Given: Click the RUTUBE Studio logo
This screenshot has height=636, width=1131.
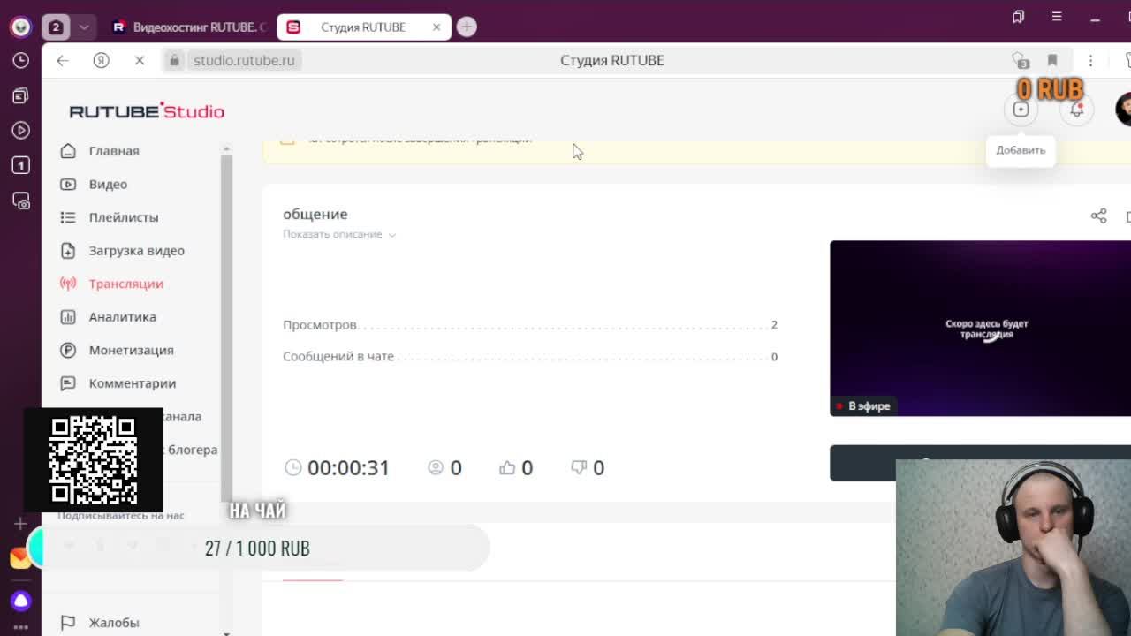Looking at the screenshot, I should [x=147, y=111].
